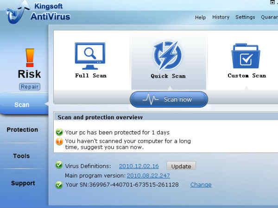Click the Kingsoft AntiVirus logo
The image size is (278, 208).
click(38, 12)
